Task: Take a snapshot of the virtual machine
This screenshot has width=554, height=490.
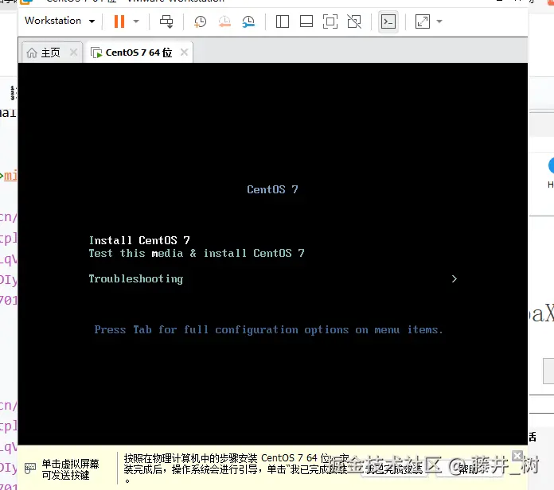Action: [x=201, y=21]
